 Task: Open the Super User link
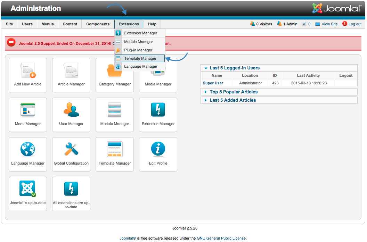[x=213, y=83]
